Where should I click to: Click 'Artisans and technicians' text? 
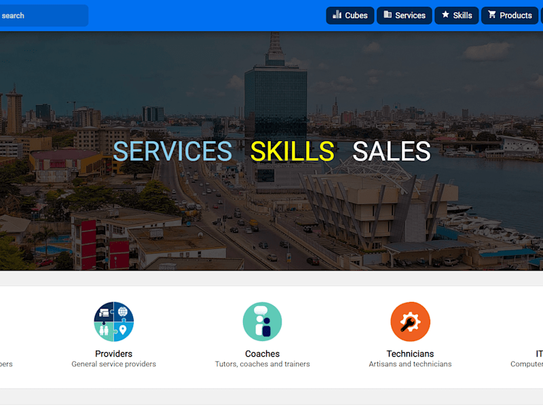coord(410,364)
